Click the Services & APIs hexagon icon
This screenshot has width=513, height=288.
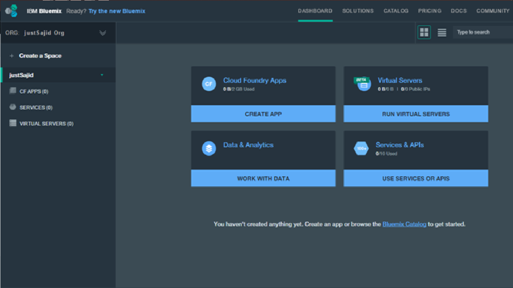click(x=361, y=148)
